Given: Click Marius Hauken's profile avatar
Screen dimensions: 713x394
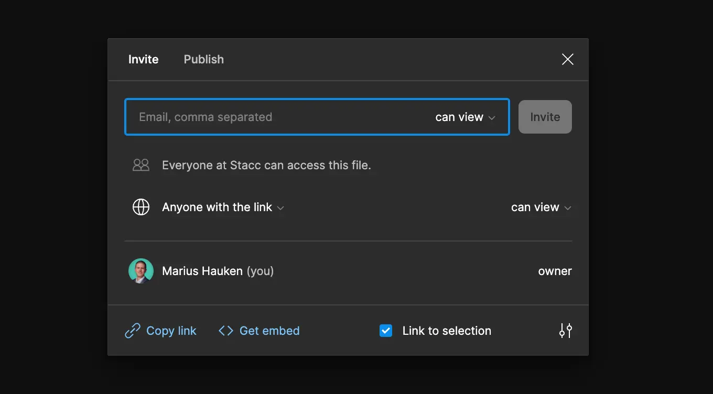Looking at the screenshot, I should [x=141, y=271].
